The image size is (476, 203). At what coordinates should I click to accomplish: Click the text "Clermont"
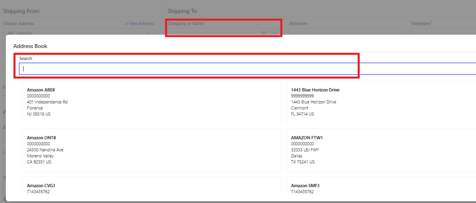point(300,108)
